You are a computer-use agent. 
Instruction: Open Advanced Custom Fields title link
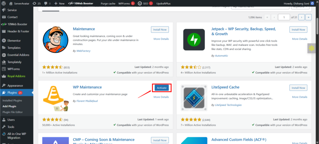click(239, 140)
